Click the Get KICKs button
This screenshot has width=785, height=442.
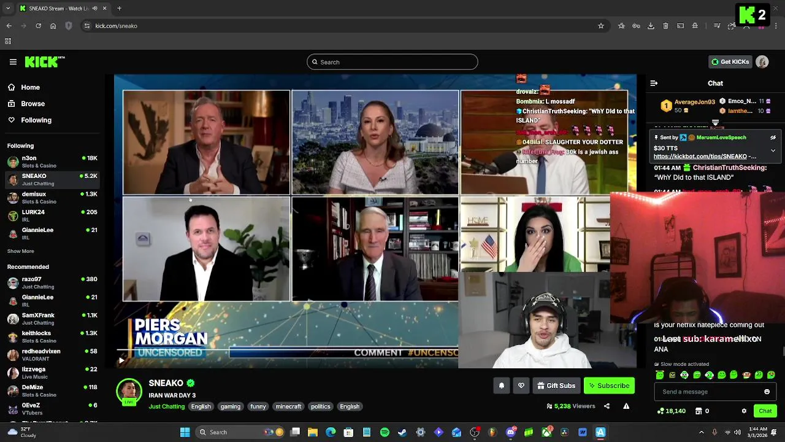[x=730, y=62]
